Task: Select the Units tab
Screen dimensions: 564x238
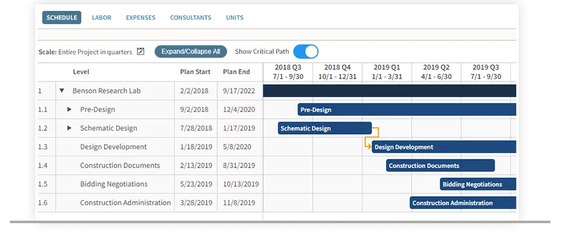Action: [235, 17]
